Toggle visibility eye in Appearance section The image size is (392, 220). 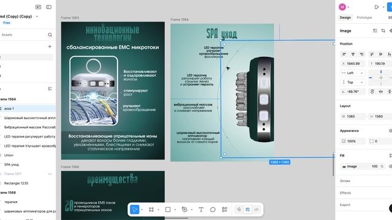coord(391,131)
